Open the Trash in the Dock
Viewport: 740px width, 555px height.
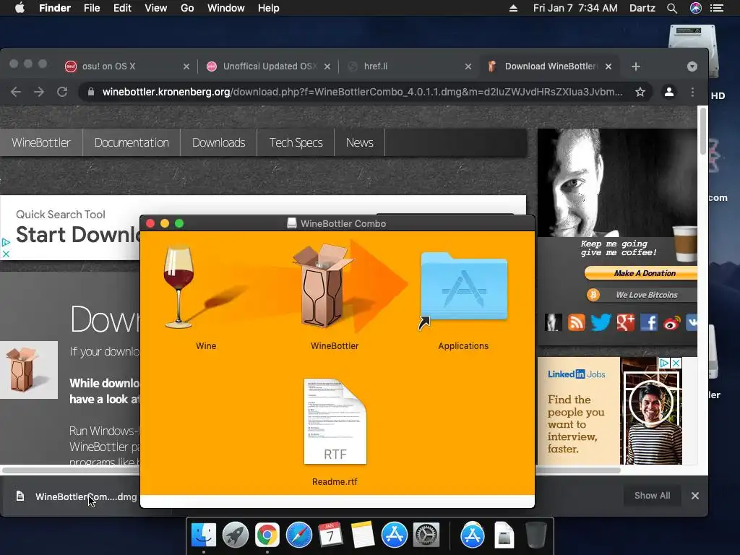click(536, 535)
